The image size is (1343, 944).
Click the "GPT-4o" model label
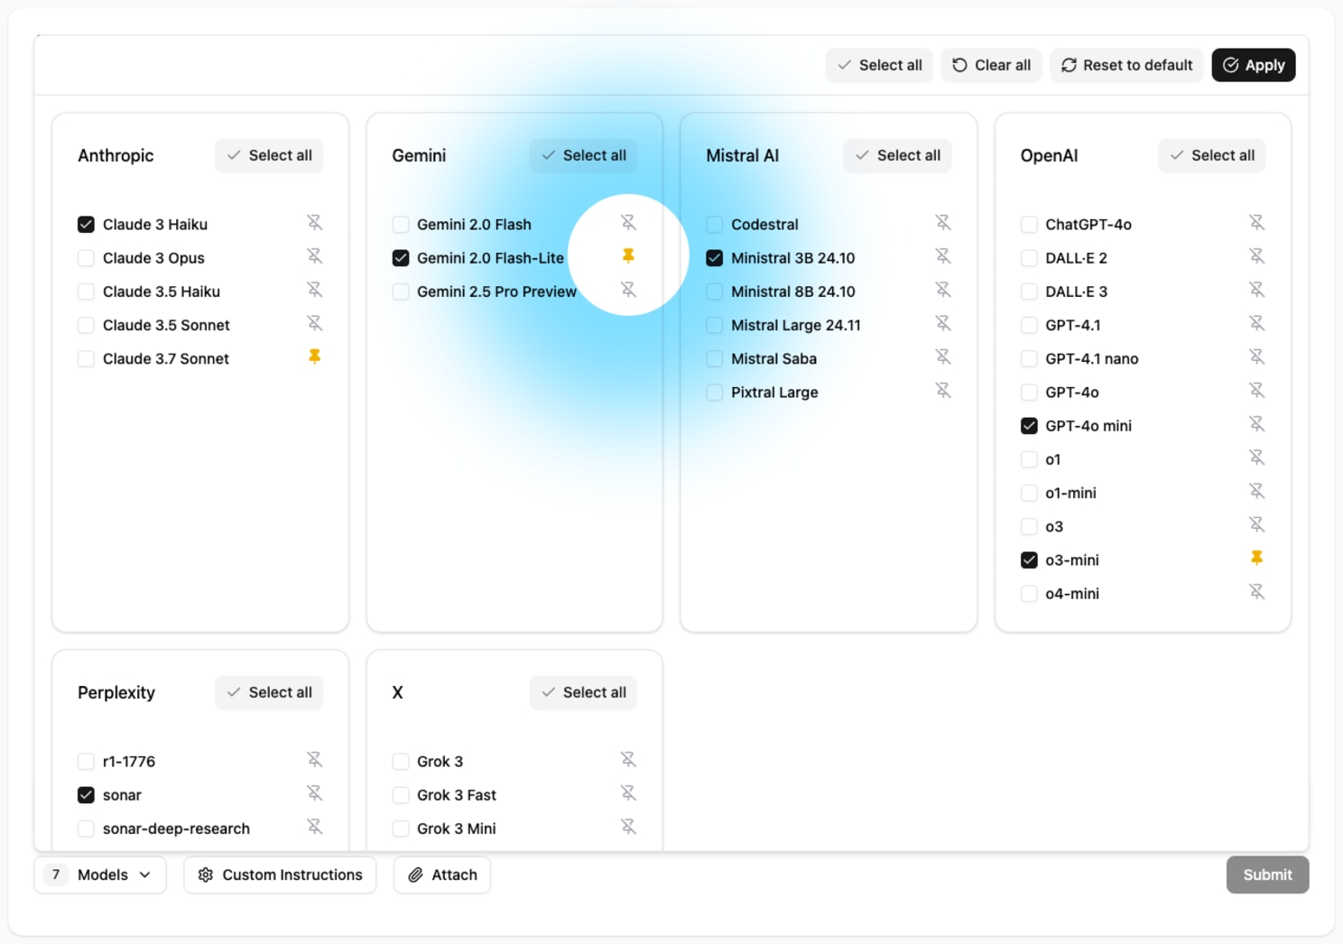click(x=1071, y=393)
